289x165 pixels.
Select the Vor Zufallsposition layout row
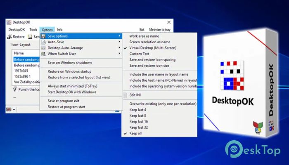pyautogui.click(x=26, y=82)
